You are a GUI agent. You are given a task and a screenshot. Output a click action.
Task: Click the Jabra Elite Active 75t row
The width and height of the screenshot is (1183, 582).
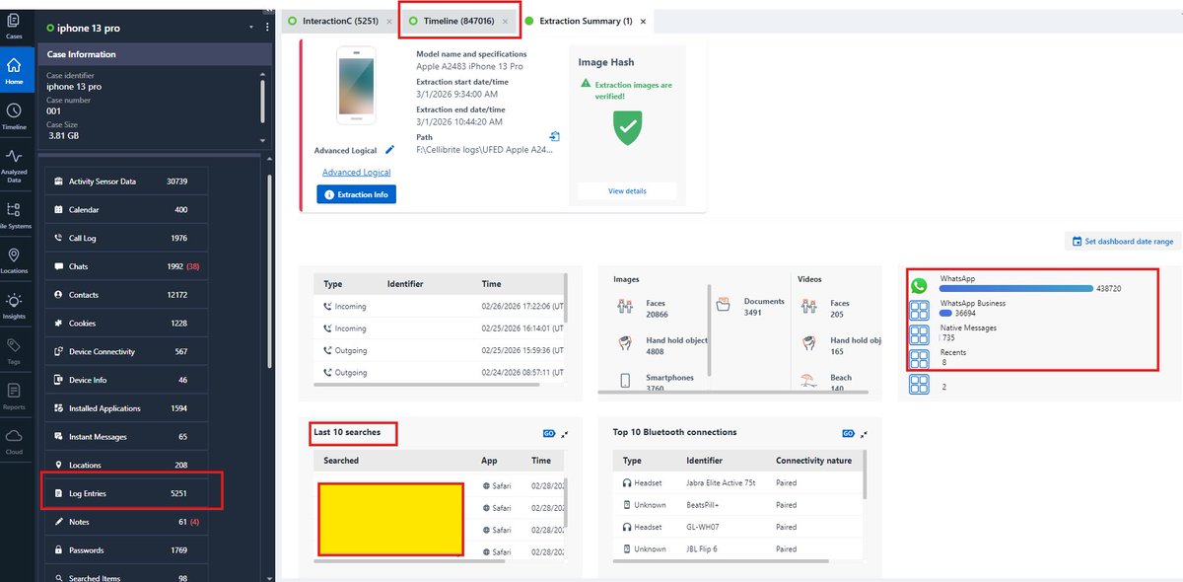click(737, 483)
